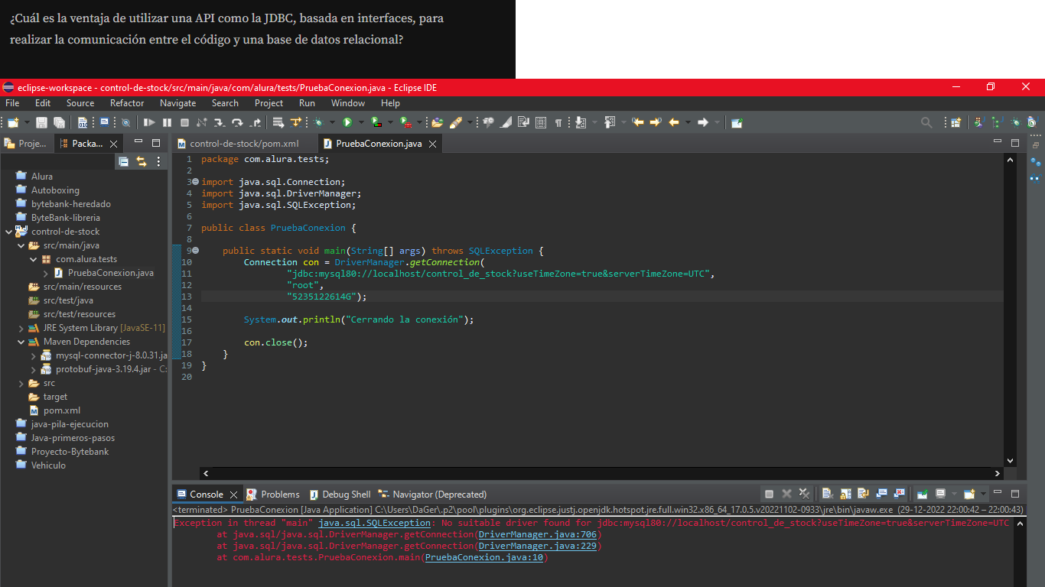Toggle Show Console on Standard Out change
1045x587 pixels.
click(x=881, y=494)
